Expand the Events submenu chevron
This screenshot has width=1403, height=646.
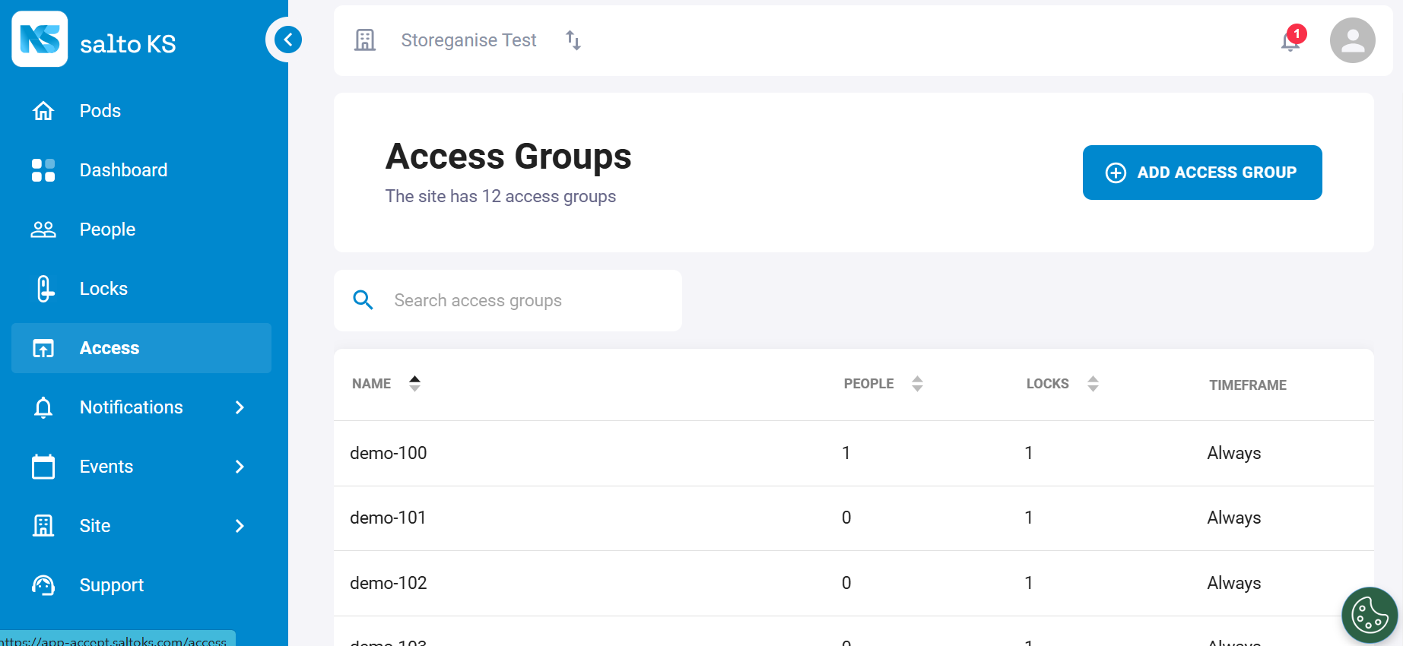pyautogui.click(x=240, y=467)
